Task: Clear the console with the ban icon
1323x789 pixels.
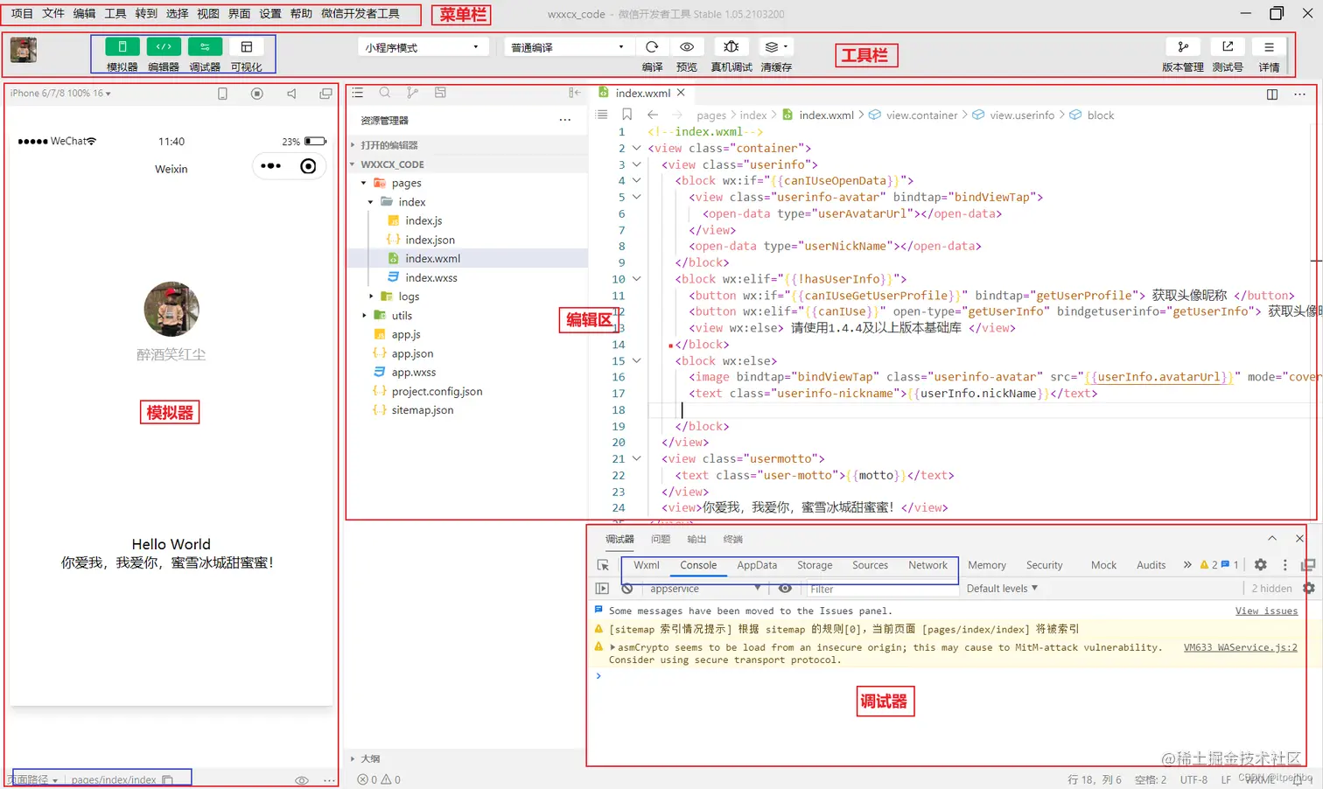Action: 626,589
